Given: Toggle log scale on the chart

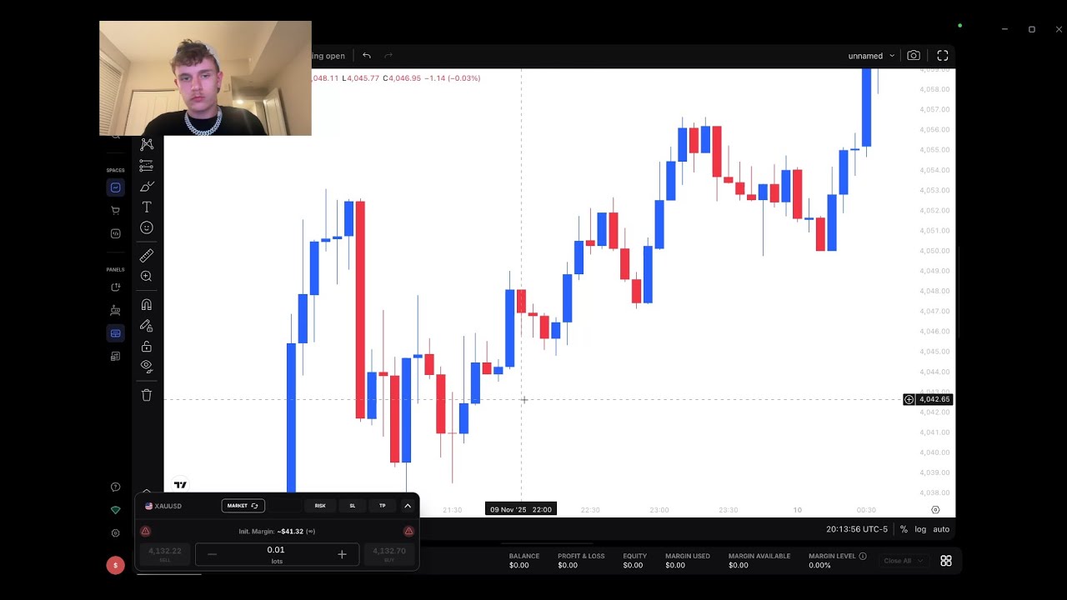Looking at the screenshot, I should pyautogui.click(x=920, y=529).
